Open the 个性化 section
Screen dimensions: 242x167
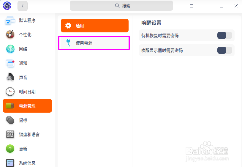[27, 34]
